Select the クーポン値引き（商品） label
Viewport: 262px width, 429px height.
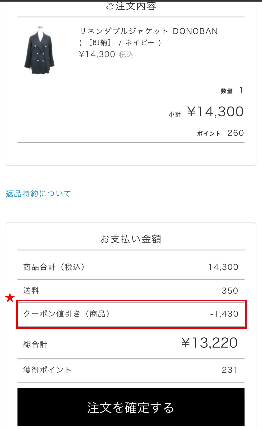pos(67,314)
